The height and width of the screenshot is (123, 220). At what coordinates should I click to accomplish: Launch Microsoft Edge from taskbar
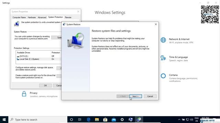[88, 120]
